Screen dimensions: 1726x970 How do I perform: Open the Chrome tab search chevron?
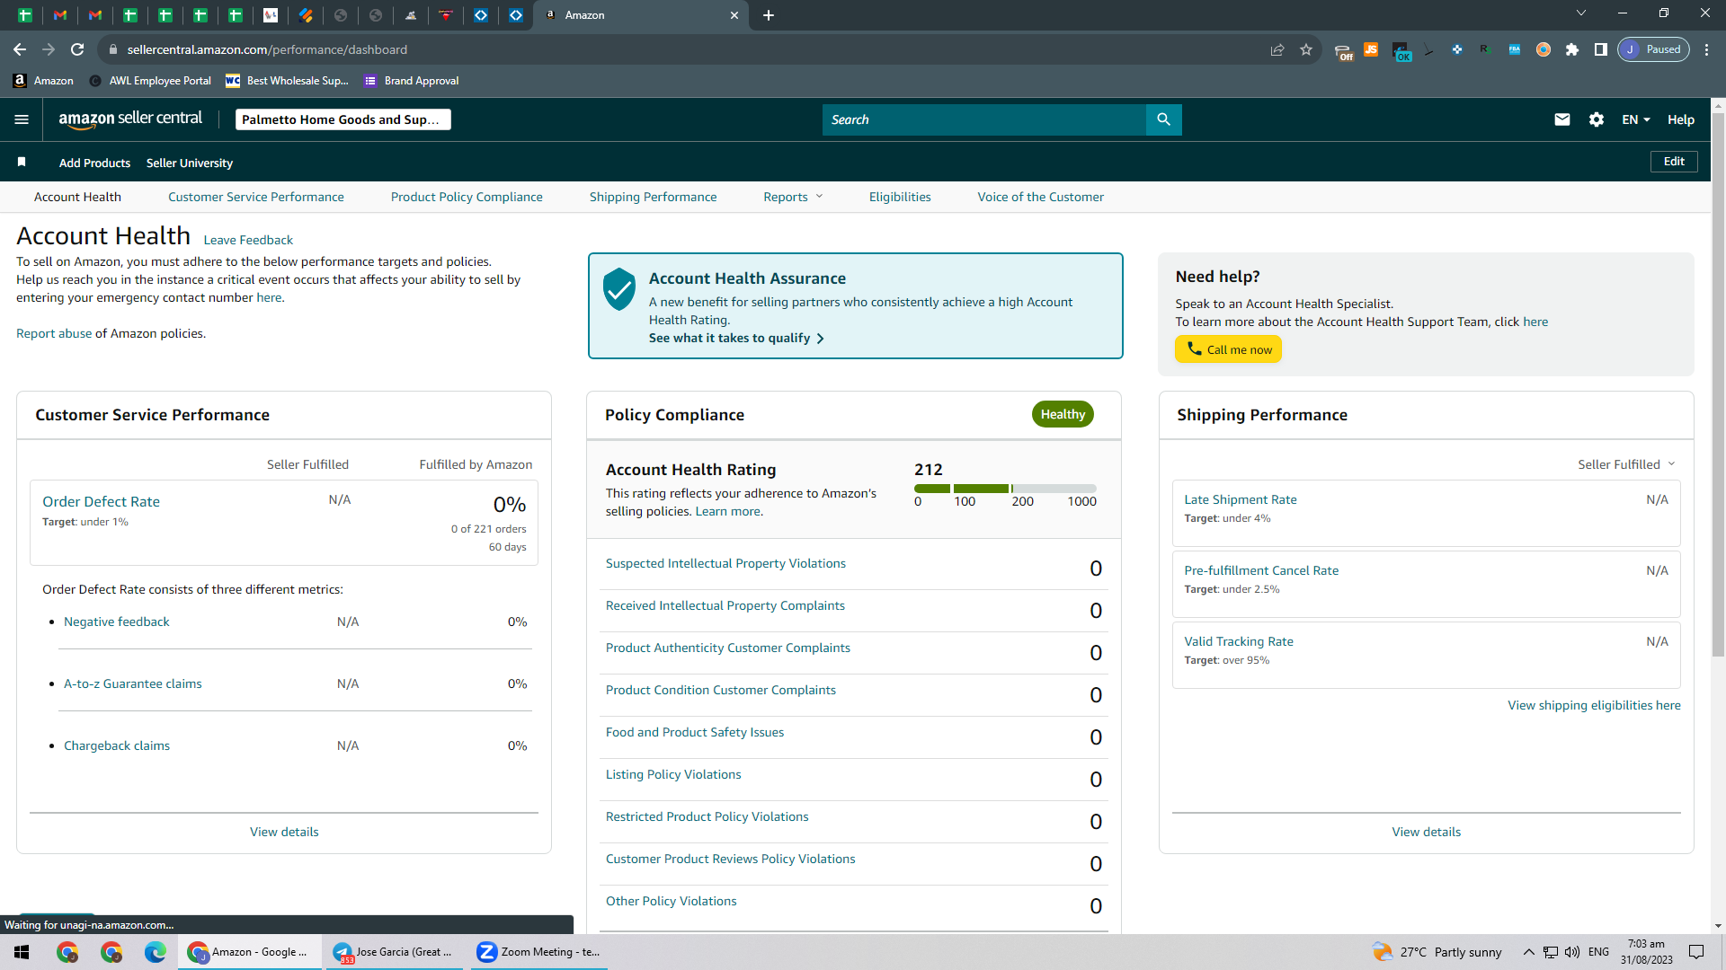pos(1581,13)
